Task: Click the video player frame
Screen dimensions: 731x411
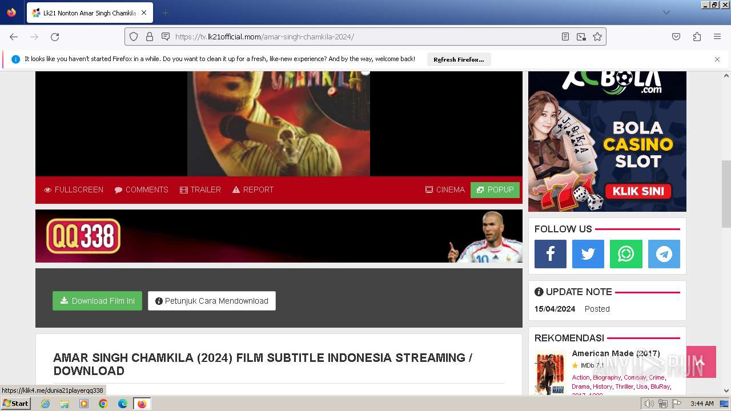Action: [279, 124]
